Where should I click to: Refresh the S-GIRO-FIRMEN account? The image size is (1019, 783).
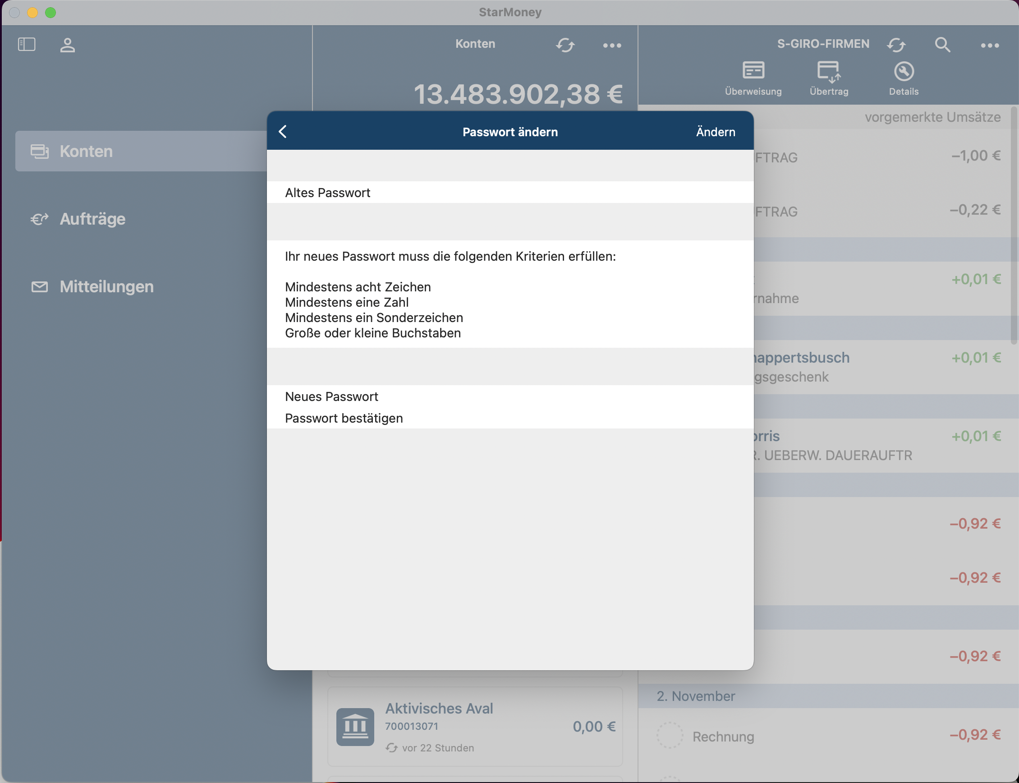896,45
